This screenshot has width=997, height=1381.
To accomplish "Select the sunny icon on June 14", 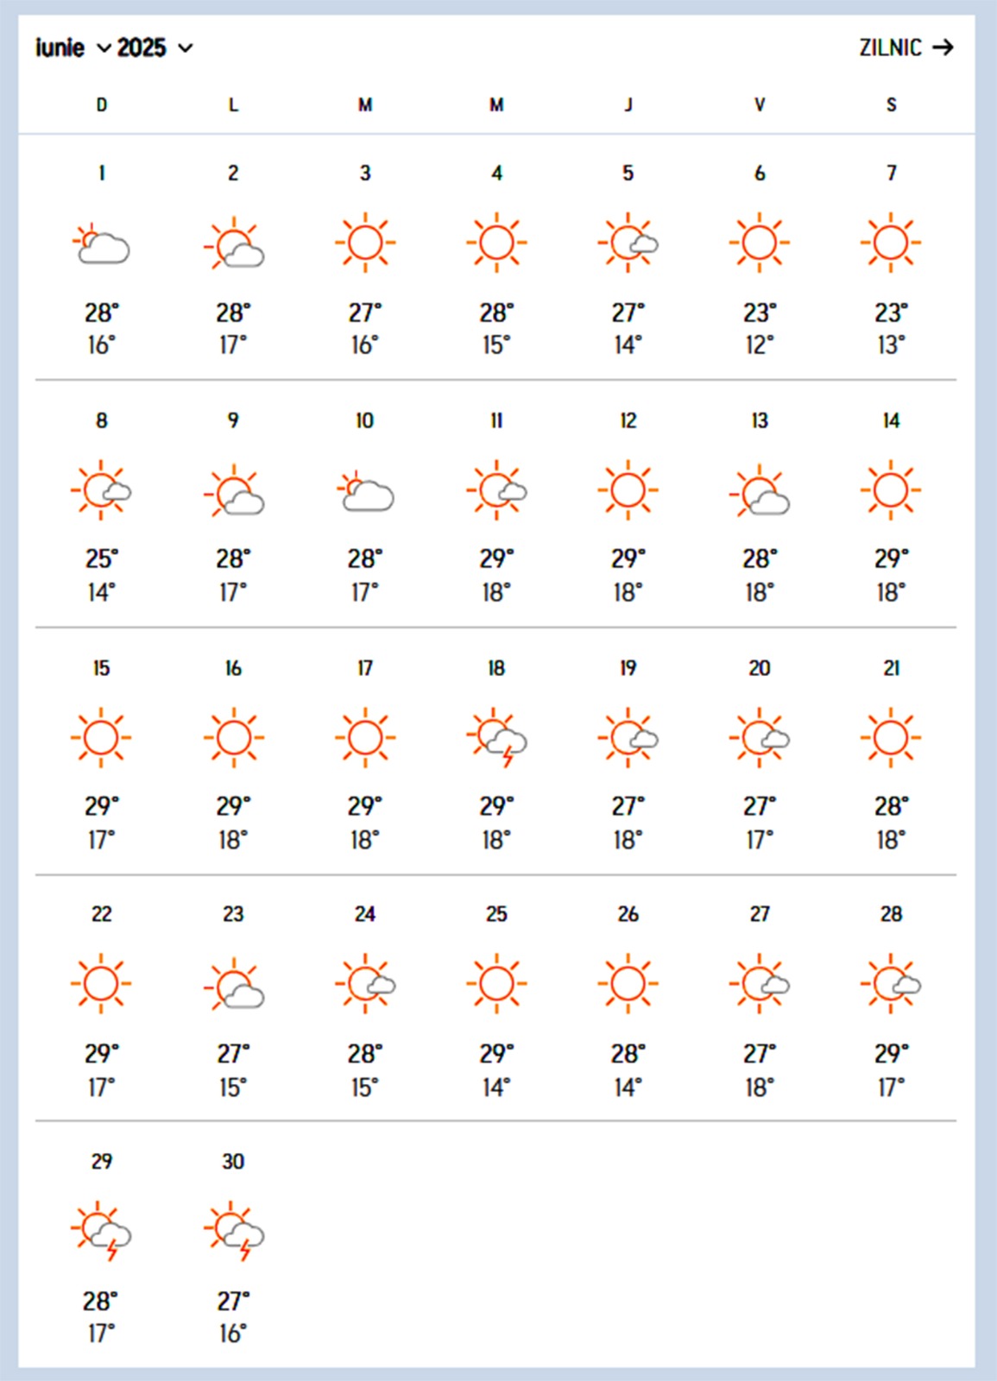I will [891, 490].
